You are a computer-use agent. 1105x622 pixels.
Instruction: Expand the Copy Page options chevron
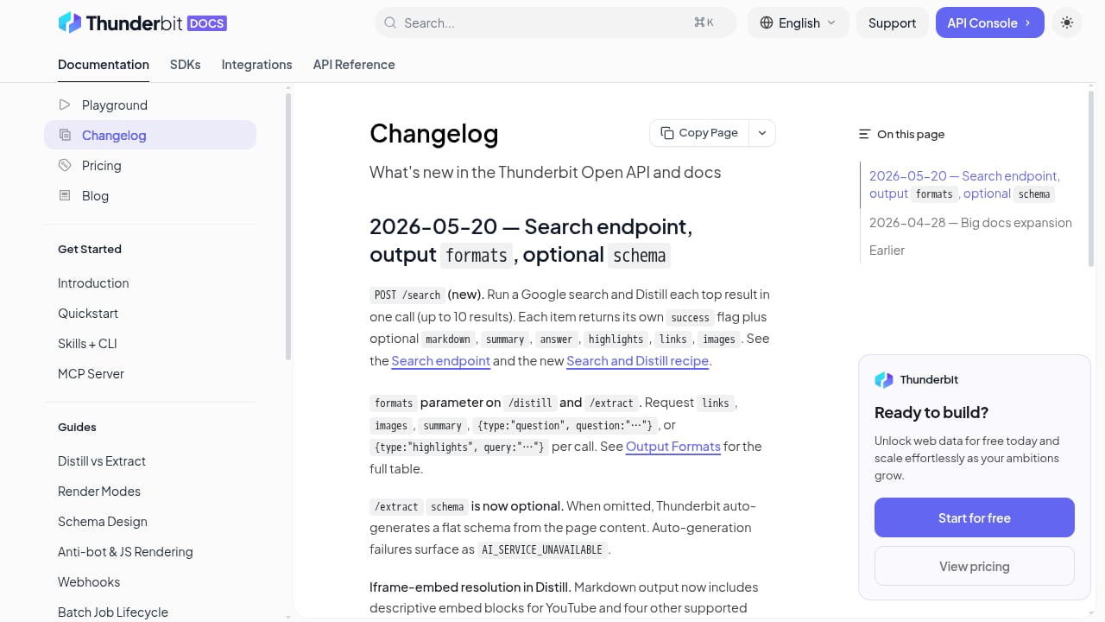click(x=762, y=133)
